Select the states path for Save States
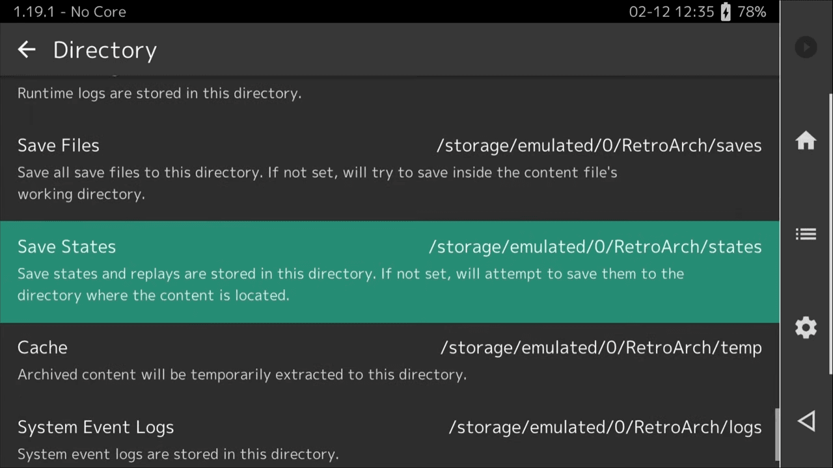Image resolution: width=833 pixels, height=468 pixels. click(x=595, y=246)
